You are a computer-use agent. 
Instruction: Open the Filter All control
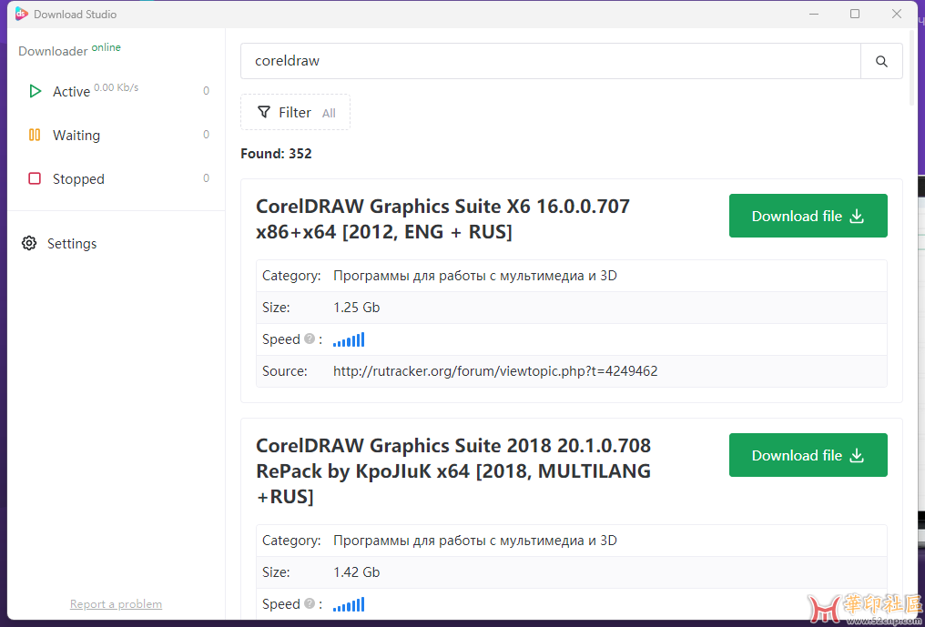(x=295, y=112)
